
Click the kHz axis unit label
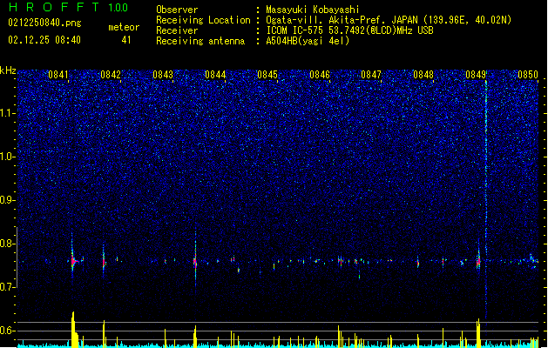pyautogui.click(x=8, y=70)
